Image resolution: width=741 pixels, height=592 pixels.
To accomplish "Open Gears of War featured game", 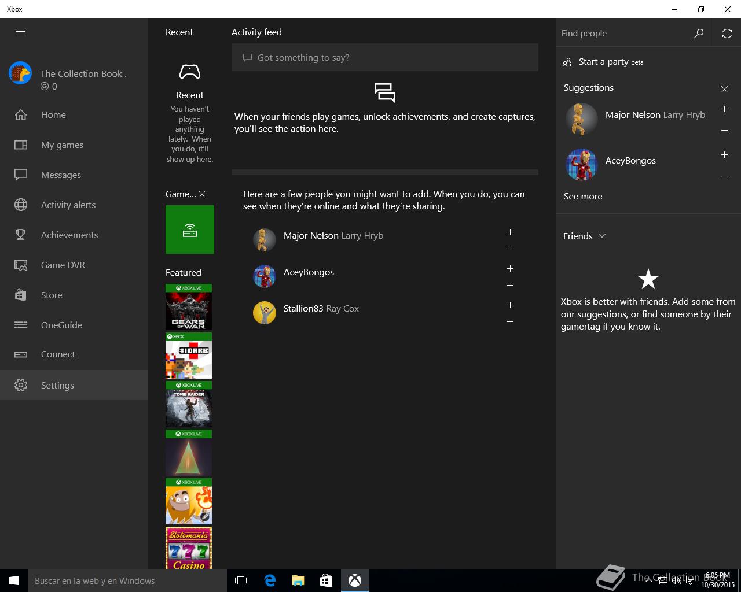I will pyautogui.click(x=189, y=307).
